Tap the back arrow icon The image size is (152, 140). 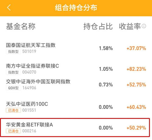click(x=9, y=8)
